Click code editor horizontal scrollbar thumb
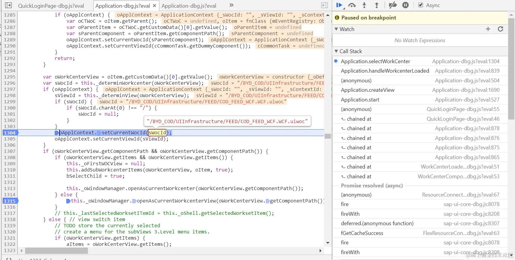The image size is (515, 260). pyautogui.click(x=56, y=251)
